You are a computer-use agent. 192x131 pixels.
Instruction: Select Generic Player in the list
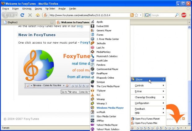click(110, 30)
